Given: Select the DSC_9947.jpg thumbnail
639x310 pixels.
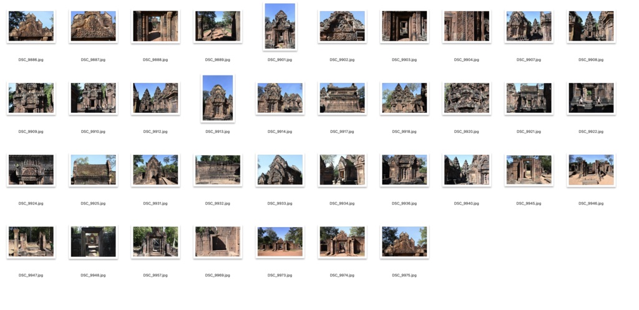Looking at the screenshot, I should (x=31, y=242).
